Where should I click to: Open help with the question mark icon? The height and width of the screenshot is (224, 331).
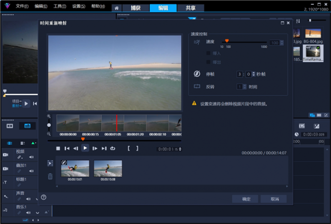[x=43, y=197]
